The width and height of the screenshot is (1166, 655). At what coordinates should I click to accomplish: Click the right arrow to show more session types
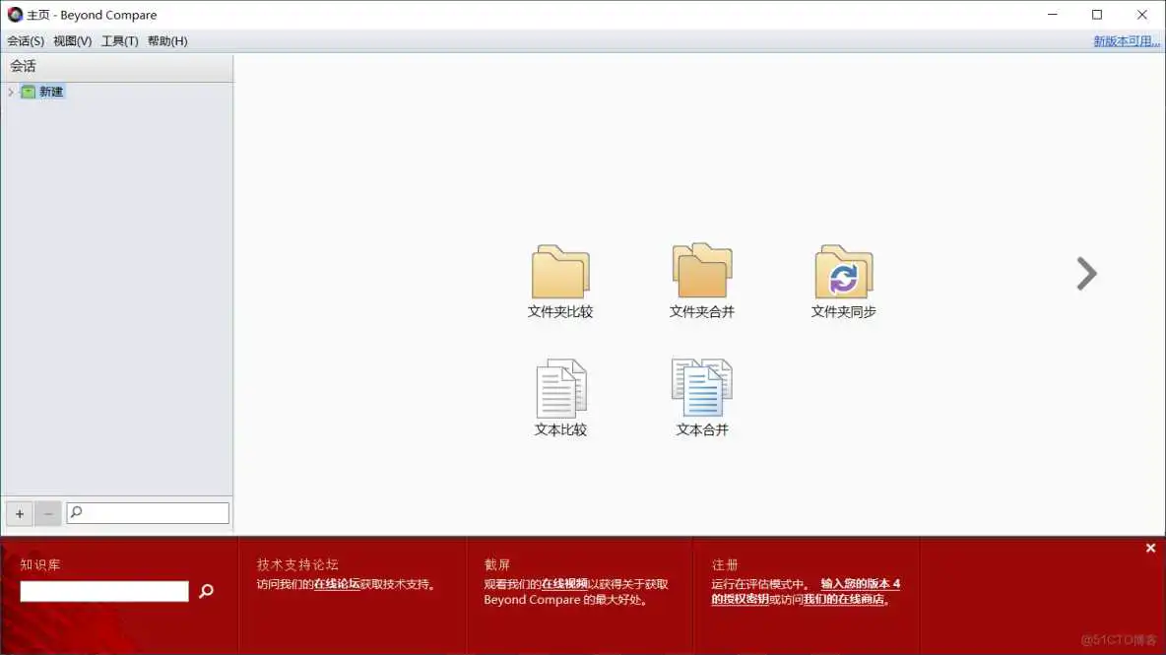(1086, 274)
